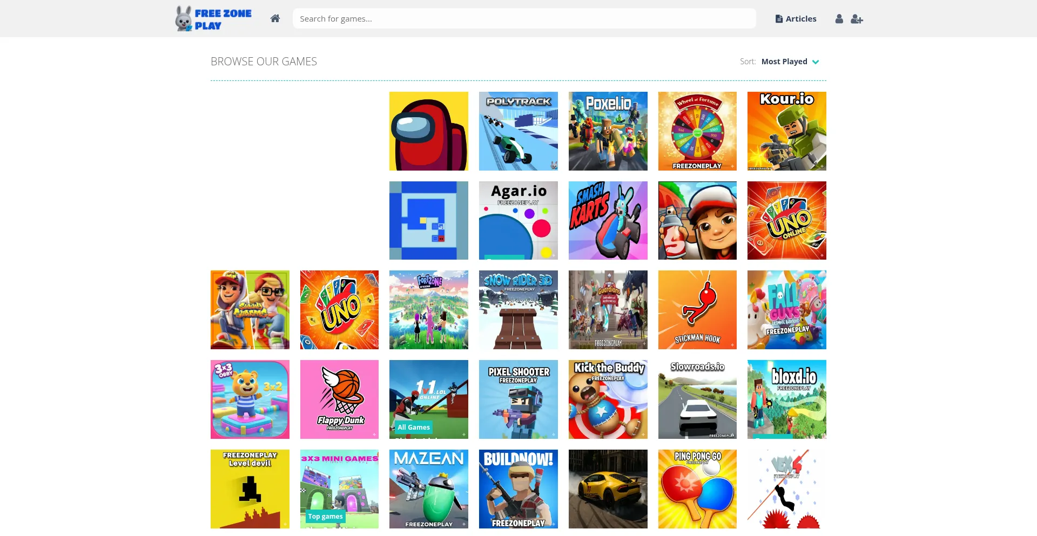Click the Top games tag label
The height and width of the screenshot is (536, 1037).
(325, 517)
